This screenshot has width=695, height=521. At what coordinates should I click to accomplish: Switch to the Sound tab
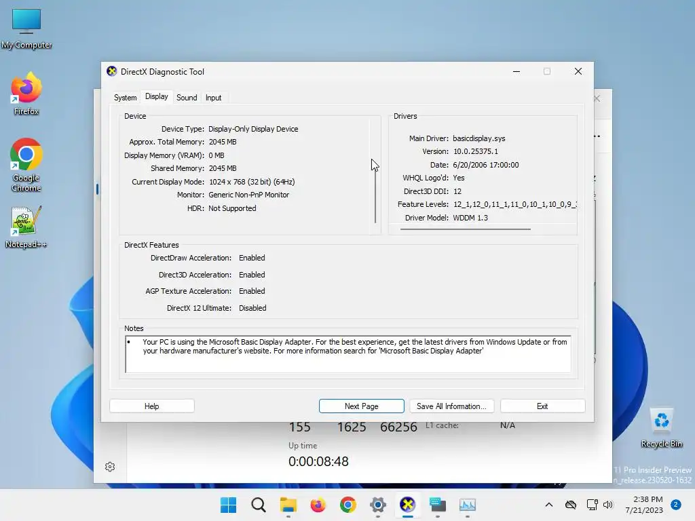tap(187, 98)
